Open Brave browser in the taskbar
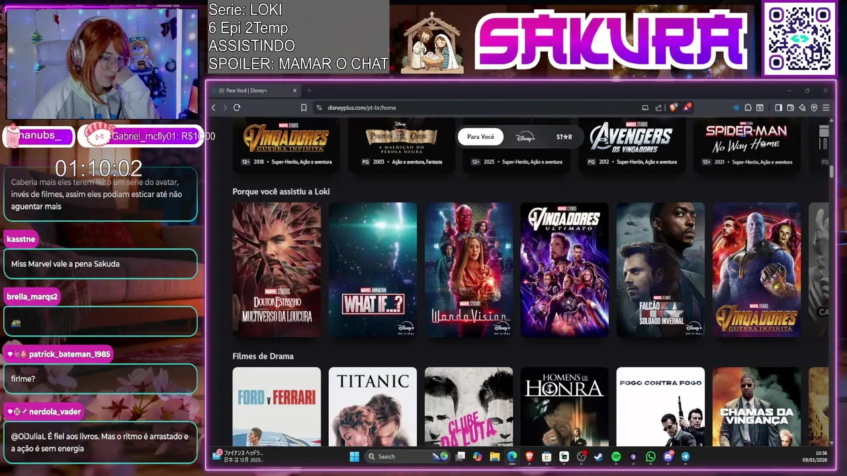847x476 pixels. (x=529, y=456)
